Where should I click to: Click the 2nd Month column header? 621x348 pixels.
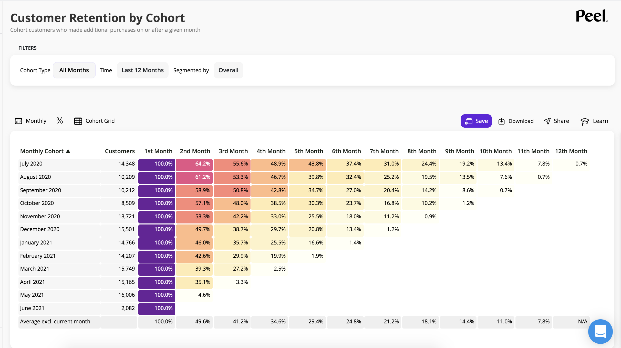[195, 151]
